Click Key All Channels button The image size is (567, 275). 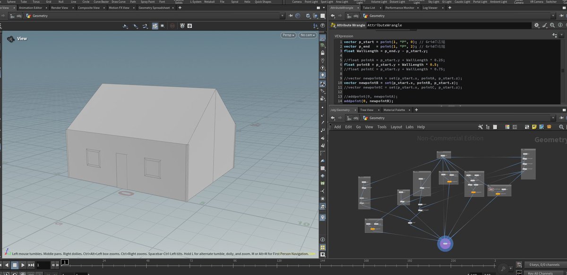[x=540, y=273]
